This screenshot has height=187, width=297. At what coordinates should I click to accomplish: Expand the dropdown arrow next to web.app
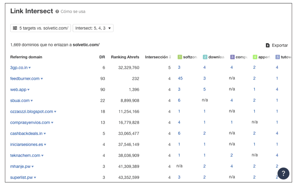point(28,90)
